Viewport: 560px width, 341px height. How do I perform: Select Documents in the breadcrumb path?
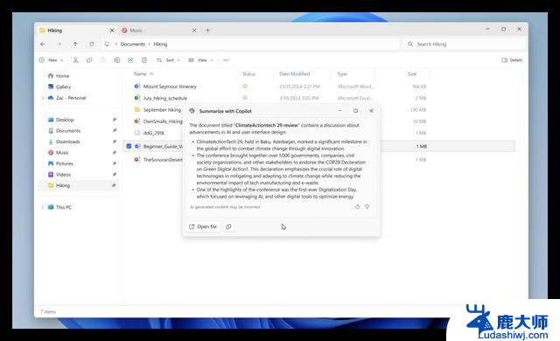click(x=132, y=45)
